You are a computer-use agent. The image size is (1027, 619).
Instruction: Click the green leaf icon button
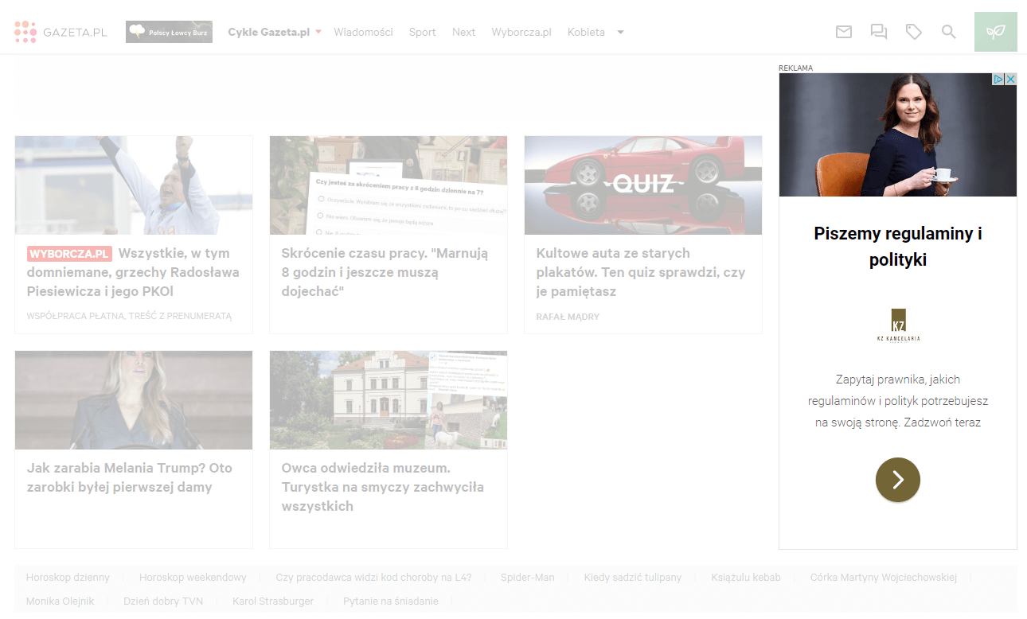(x=995, y=32)
